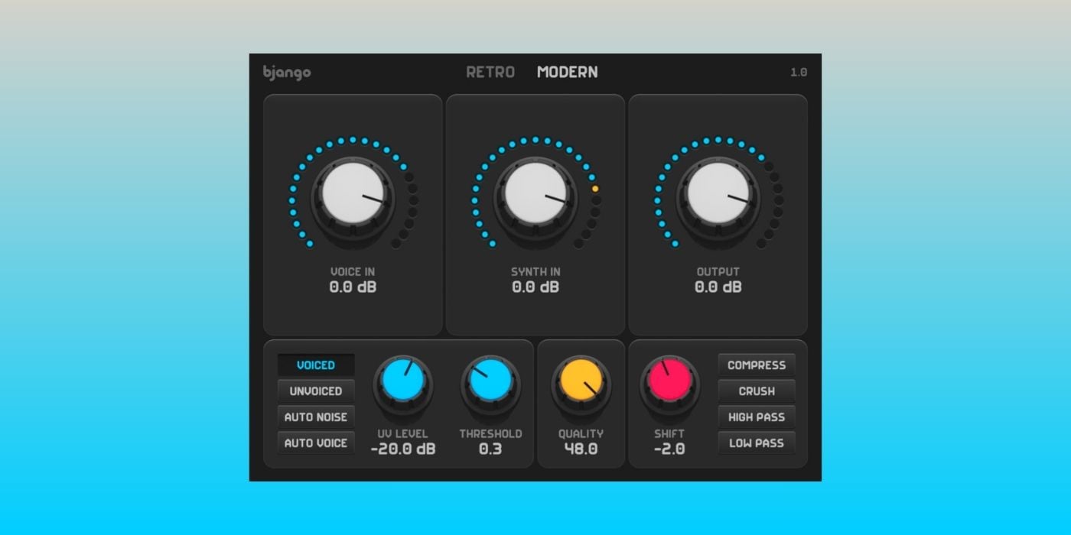Click the orange LED on Synth In meter
Viewport: 1071px width, 535px height.
595,188
